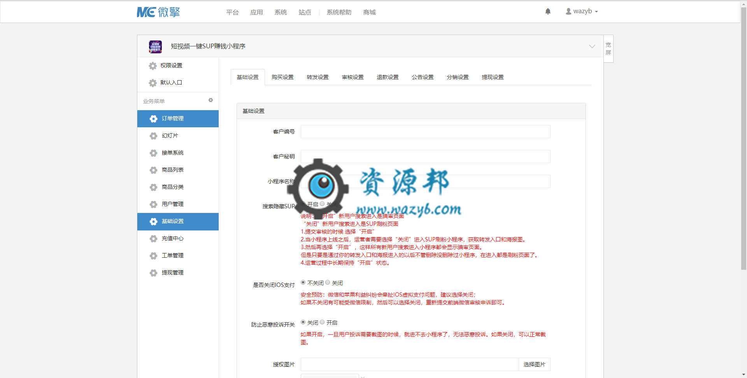Viewport: 747px width, 378px height.
Task: Switch to the 退款设置 tab
Action: pyautogui.click(x=388, y=77)
